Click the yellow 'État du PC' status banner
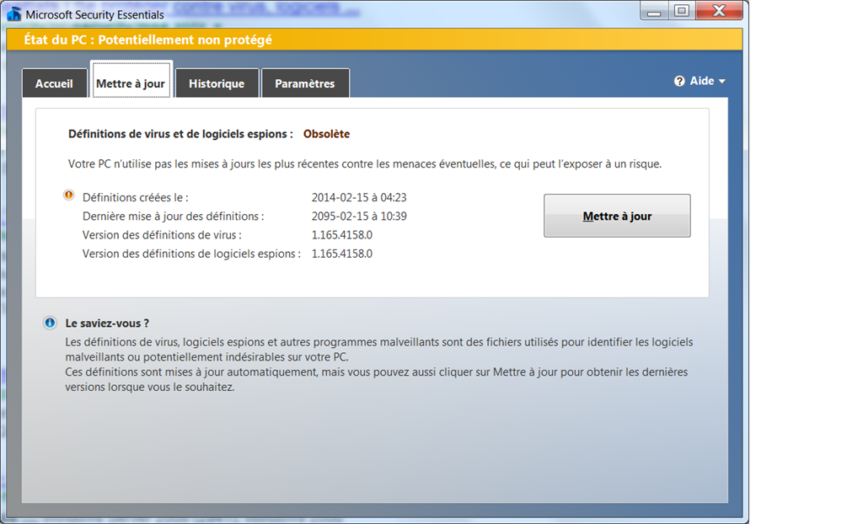 (374, 40)
